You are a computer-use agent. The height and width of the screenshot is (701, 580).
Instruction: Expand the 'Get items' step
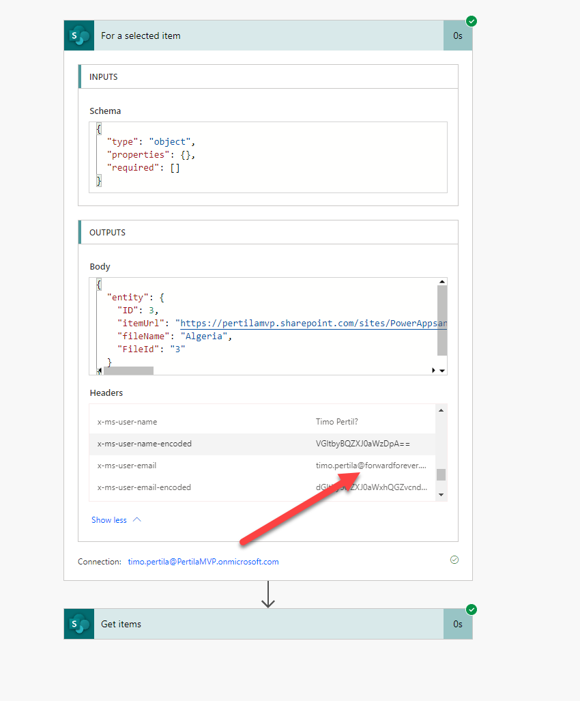coord(266,624)
